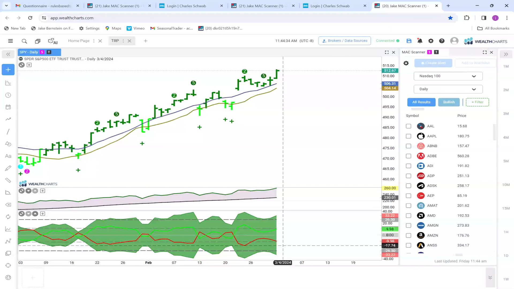Viewport: 514px width, 289px height.
Task: Tick the ADP checkbox
Action: 409,176
